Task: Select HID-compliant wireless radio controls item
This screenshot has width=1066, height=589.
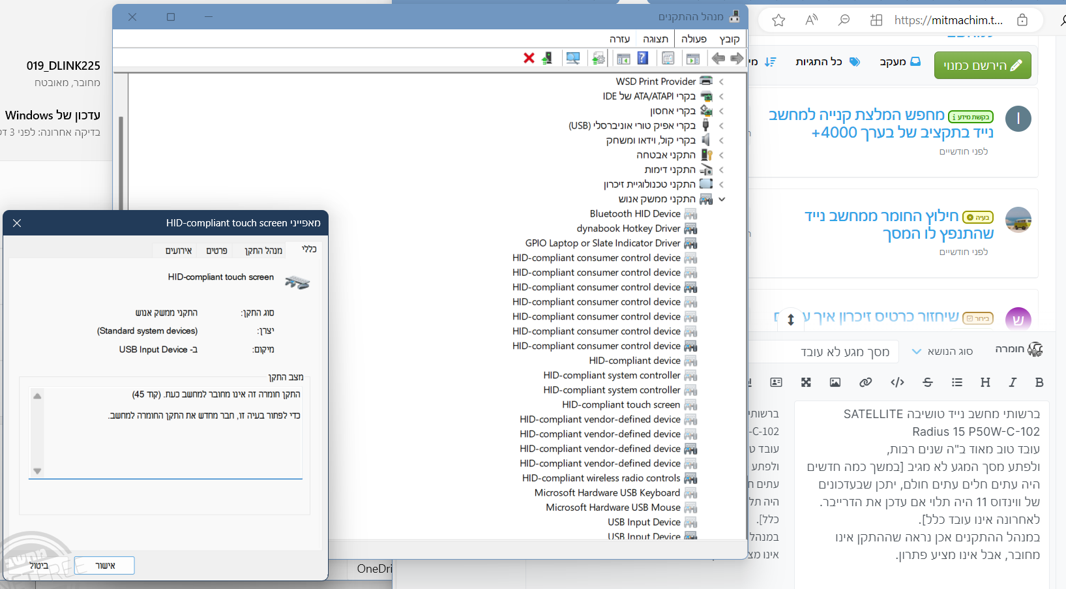Action: click(601, 478)
